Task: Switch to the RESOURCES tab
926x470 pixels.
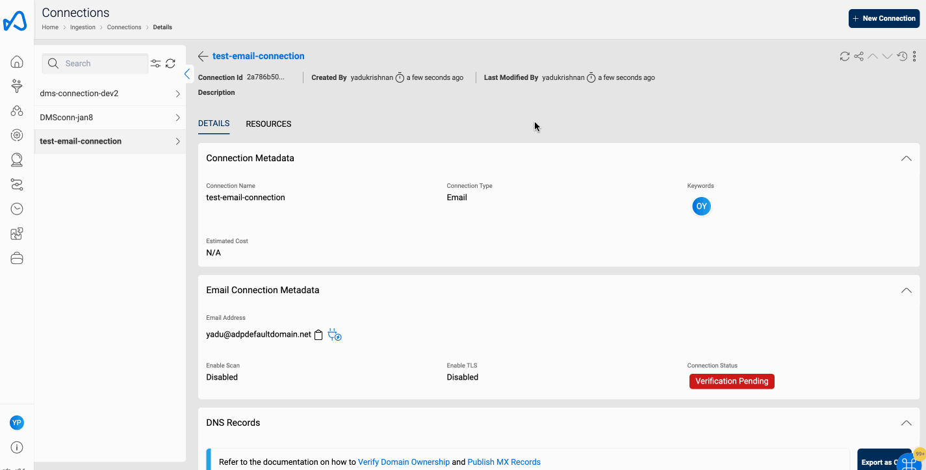Action: coord(268,124)
